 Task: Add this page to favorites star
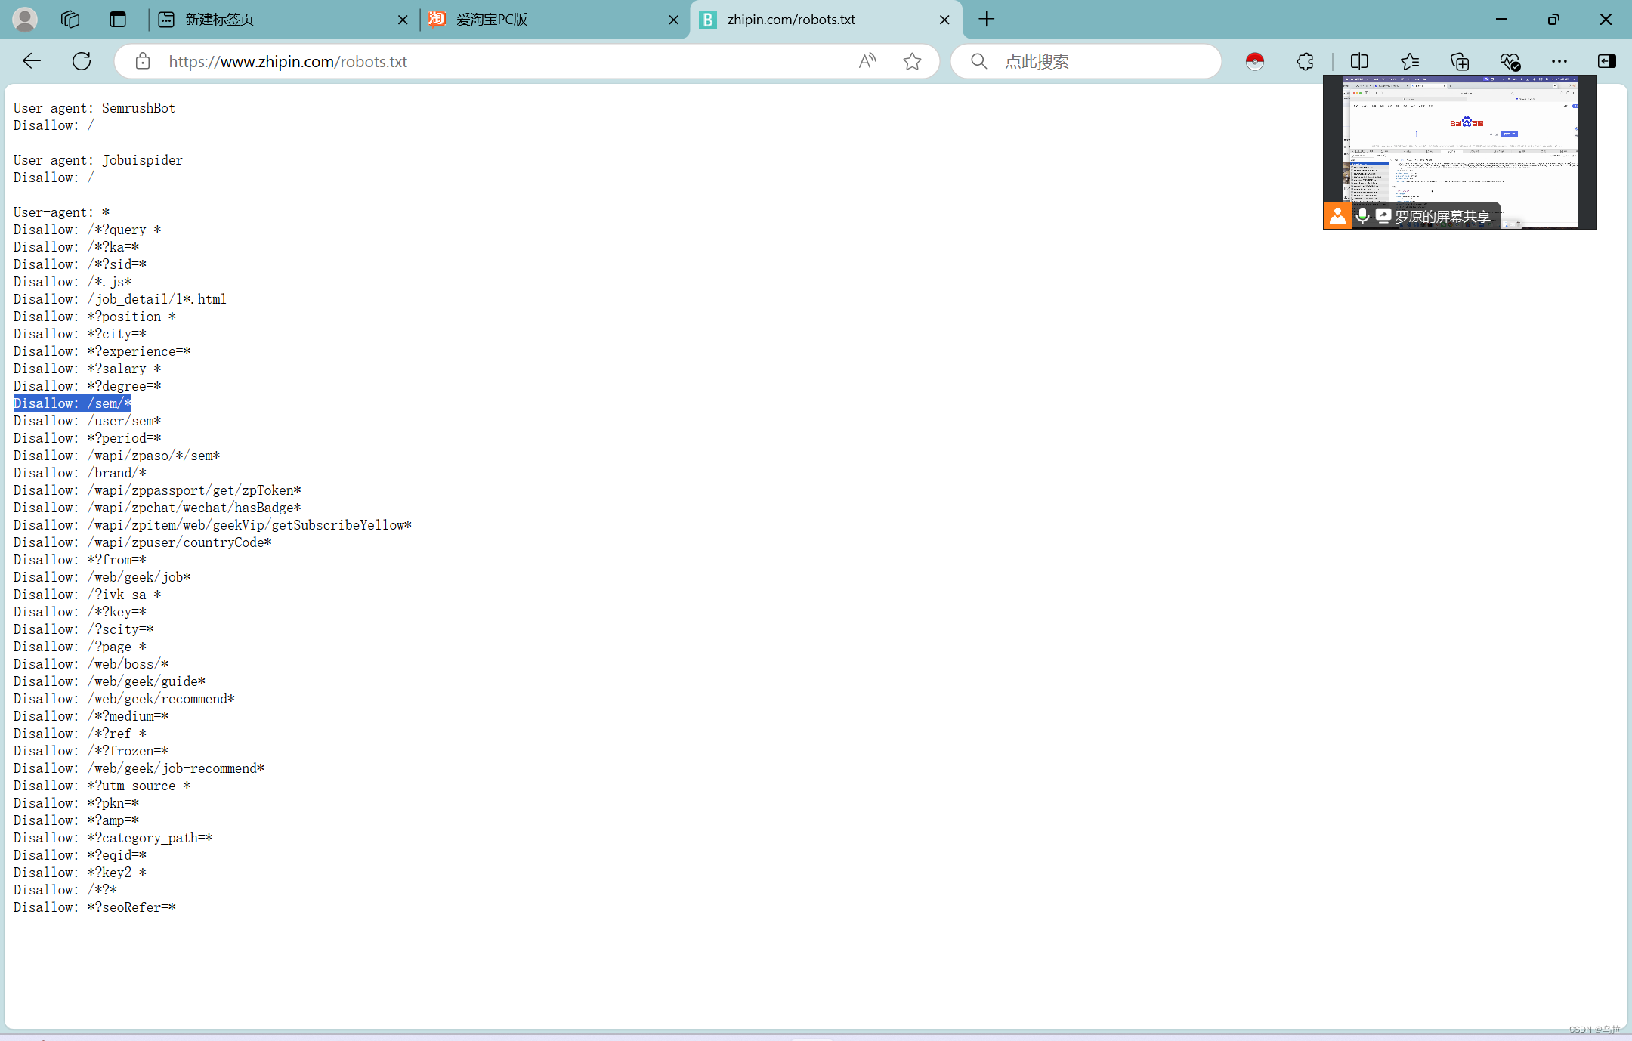[912, 61]
